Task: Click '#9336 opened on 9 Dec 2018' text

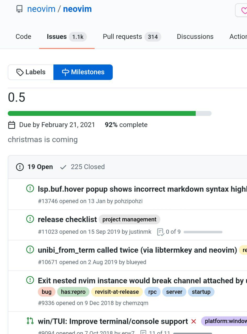Action: pos(76,303)
